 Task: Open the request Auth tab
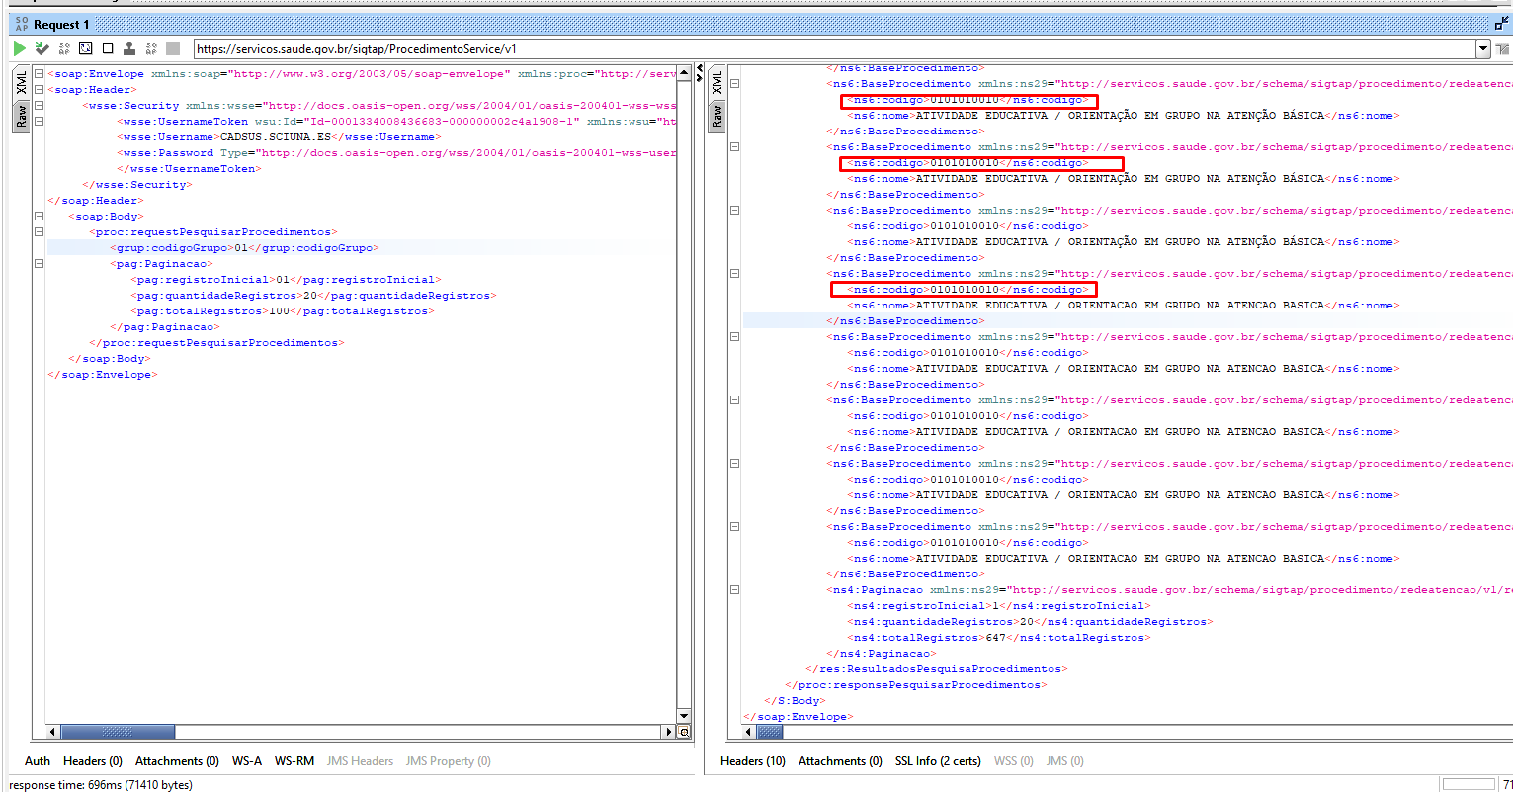pyautogui.click(x=38, y=761)
